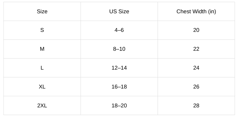Select the size XL cell

(x=42, y=87)
